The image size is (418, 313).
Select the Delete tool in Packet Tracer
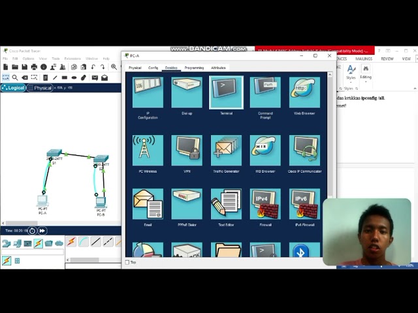point(25,78)
